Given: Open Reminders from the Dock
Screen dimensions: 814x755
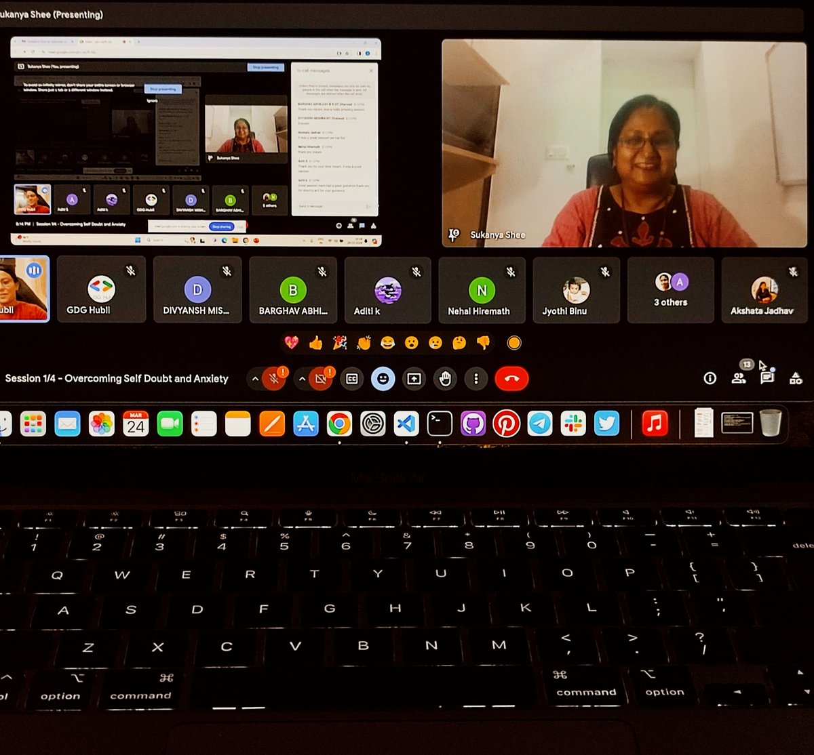Looking at the screenshot, I should click(203, 424).
